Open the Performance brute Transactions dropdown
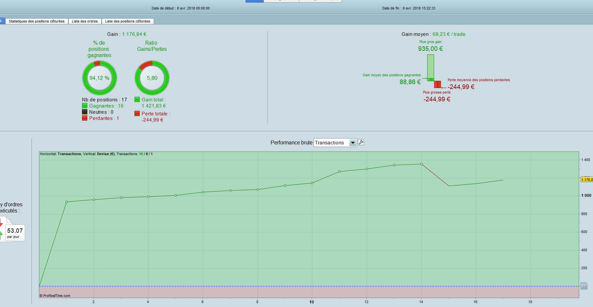 335,143
